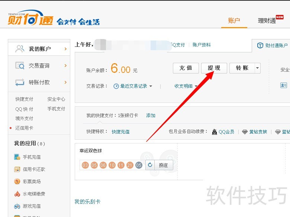The height and width of the screenshot is (217, 290).
Task: Open the 账户 tab
Action: tap(234, 20)
